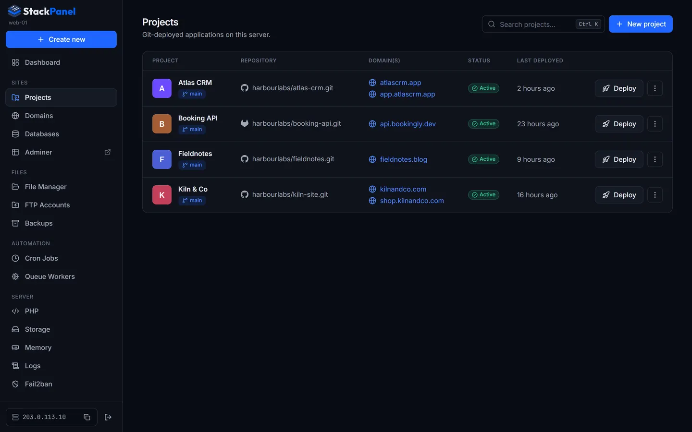Click the Backups archive icon
Viewport: 692px width, 432px height.
[15, 223]
